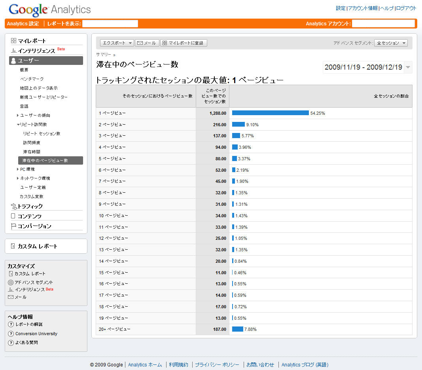
Task: Collapse the リピート訪問数 section
Action: coord(18,124)
